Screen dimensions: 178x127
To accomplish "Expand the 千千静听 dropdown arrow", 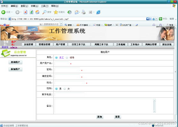I will [90, 25].
